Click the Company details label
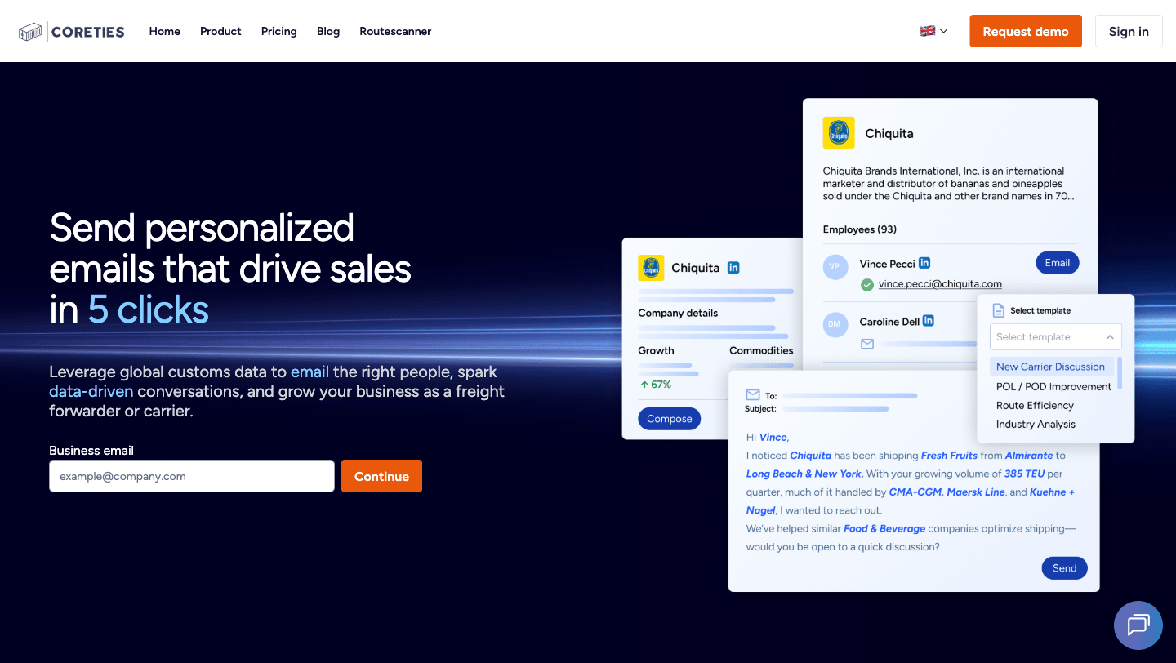 678,313
